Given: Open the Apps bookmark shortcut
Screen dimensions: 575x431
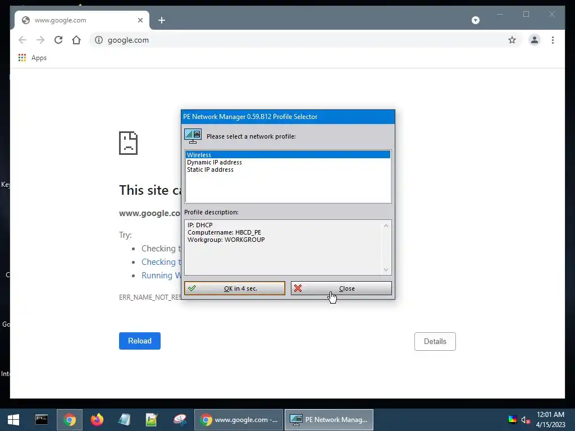Looking at the screenshot, I should tap(33, 58).
